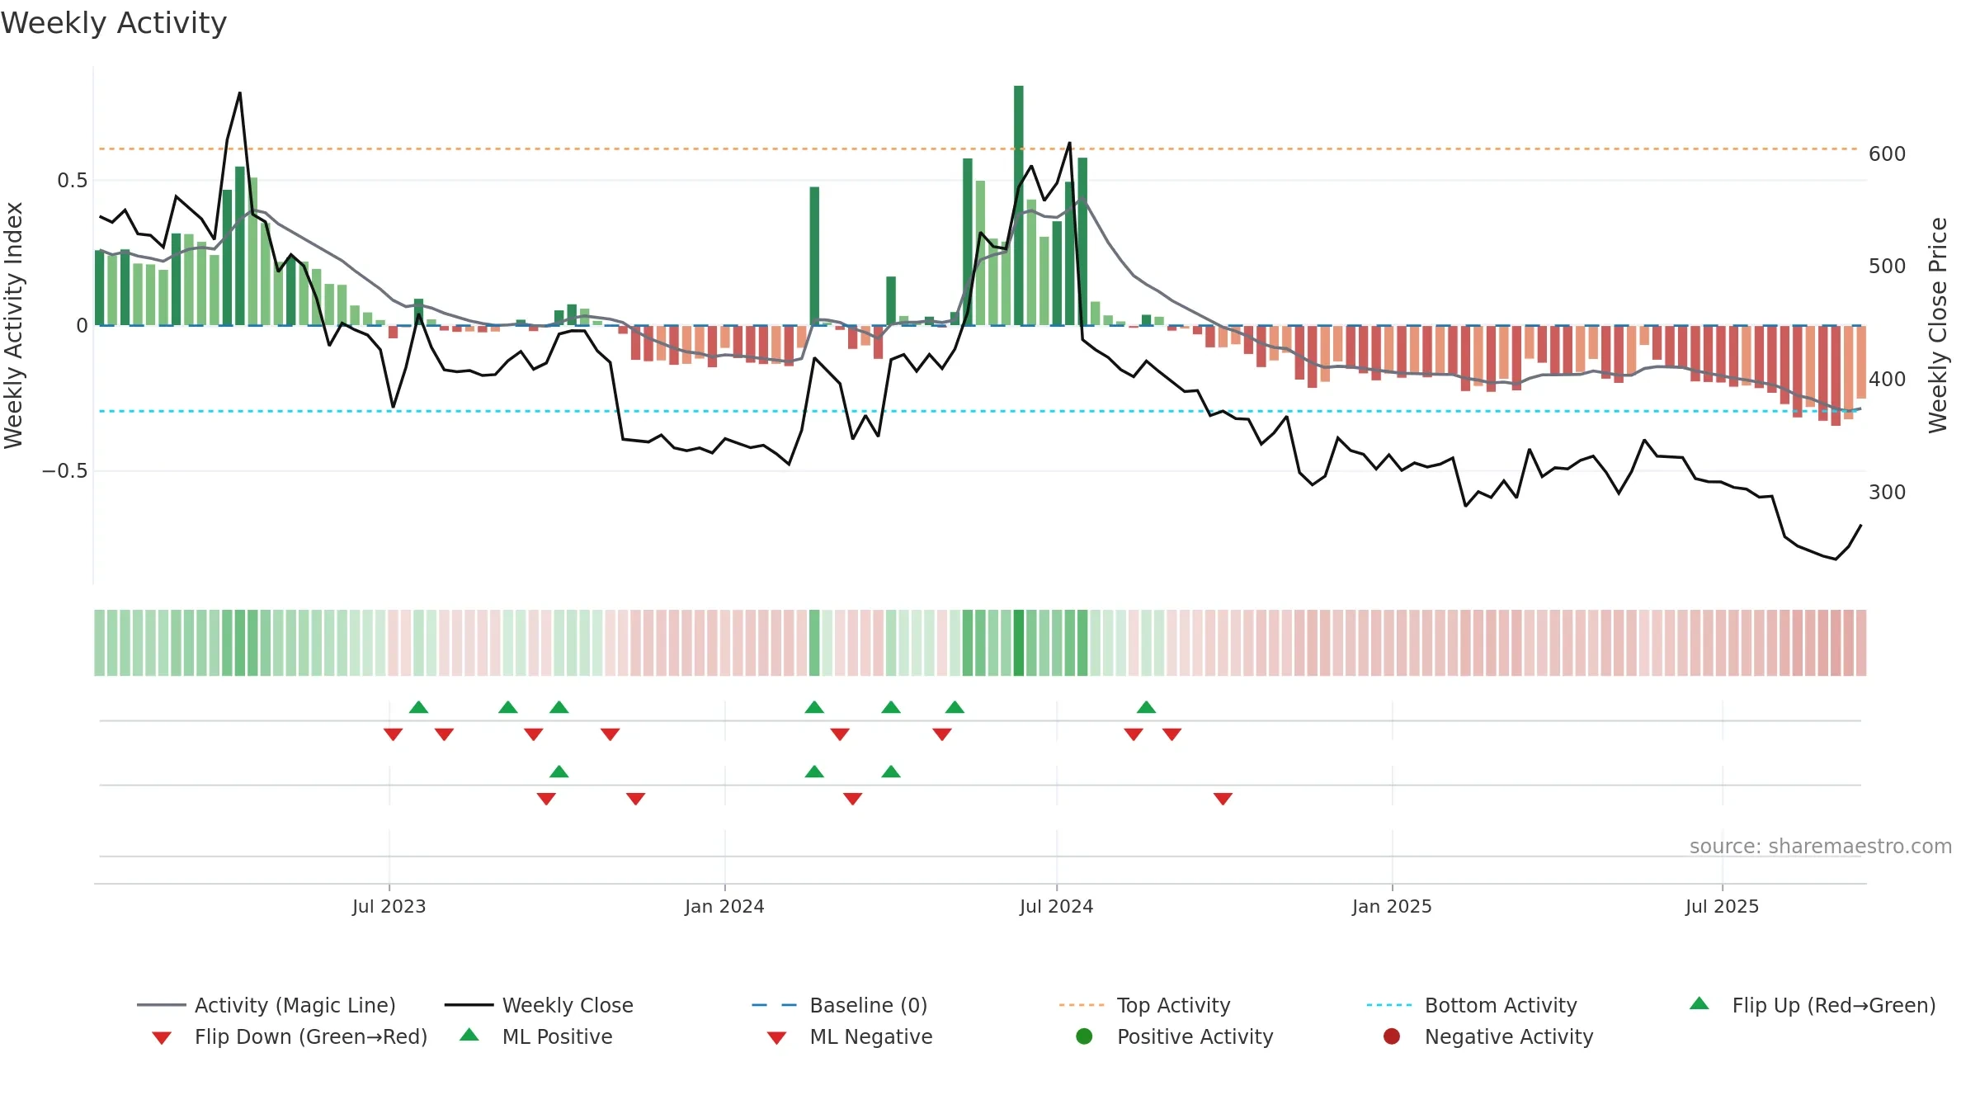
Task: Toggle the Flip Up (Red→Green) legend entry
Action: pyautogui.click(x=1812, y=1005)
